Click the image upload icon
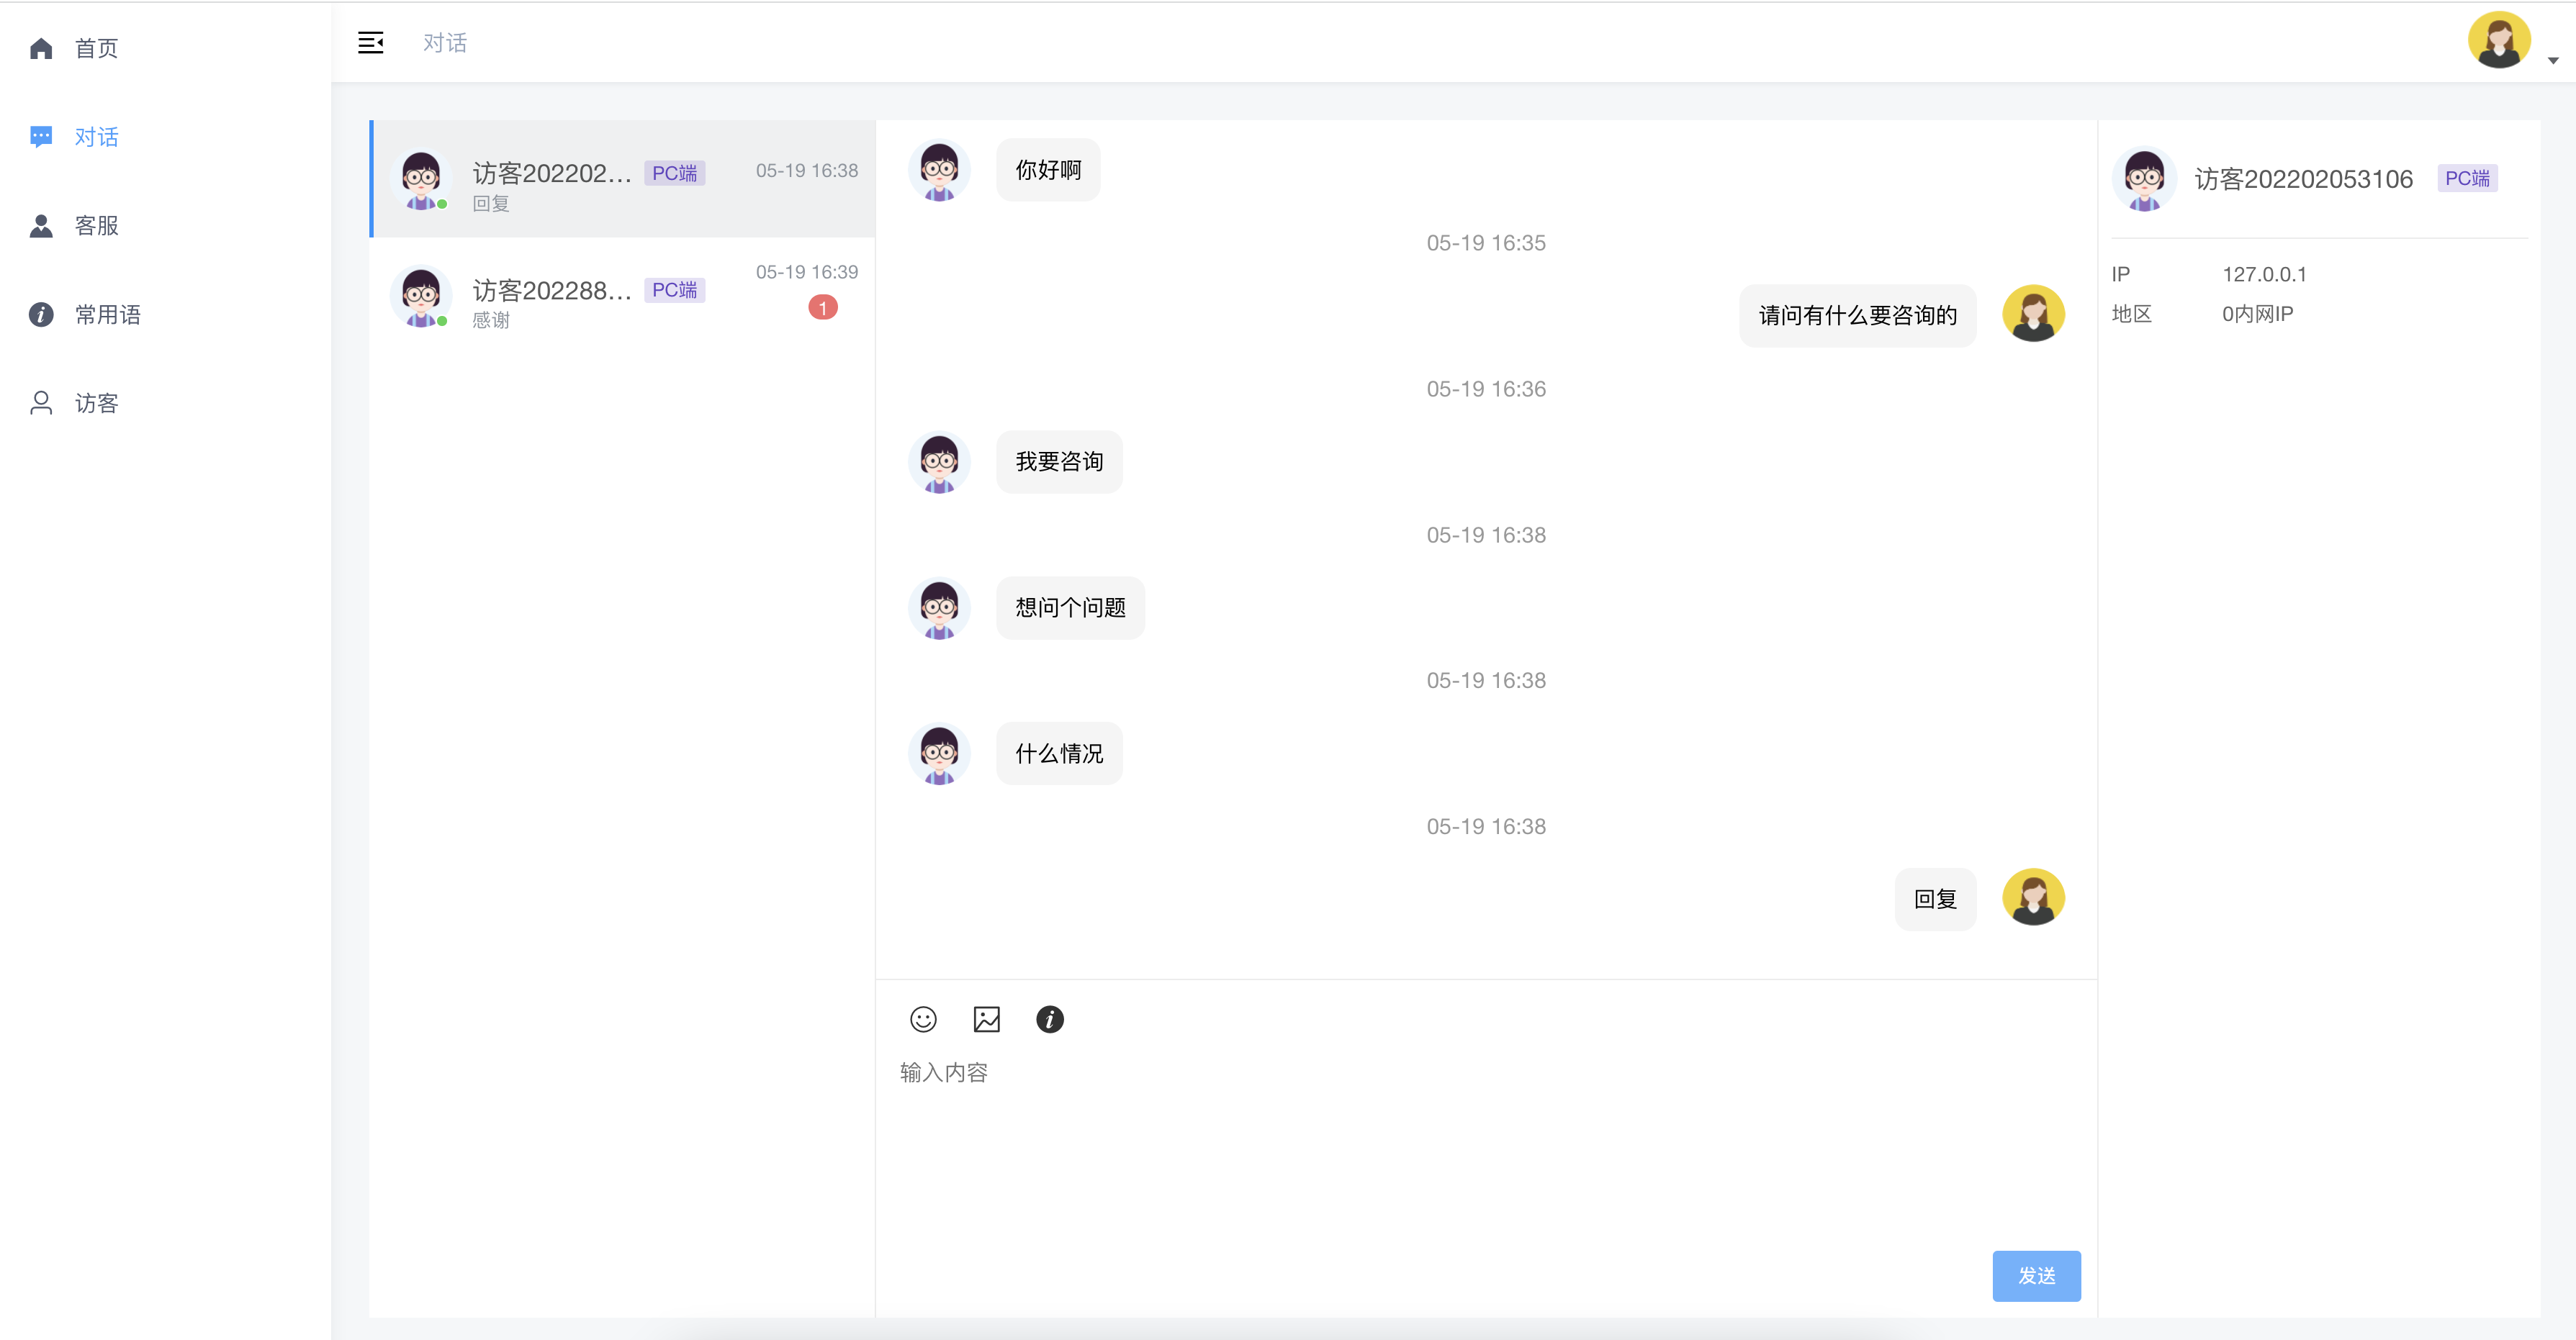2576x1340 pixels. pos(986,1019)
